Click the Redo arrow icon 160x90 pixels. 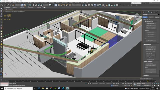pos(5,5)
